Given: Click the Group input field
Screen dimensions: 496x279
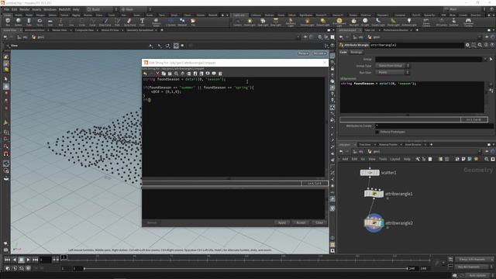Looking at the screenshot, I should click(x=429, y=59).
